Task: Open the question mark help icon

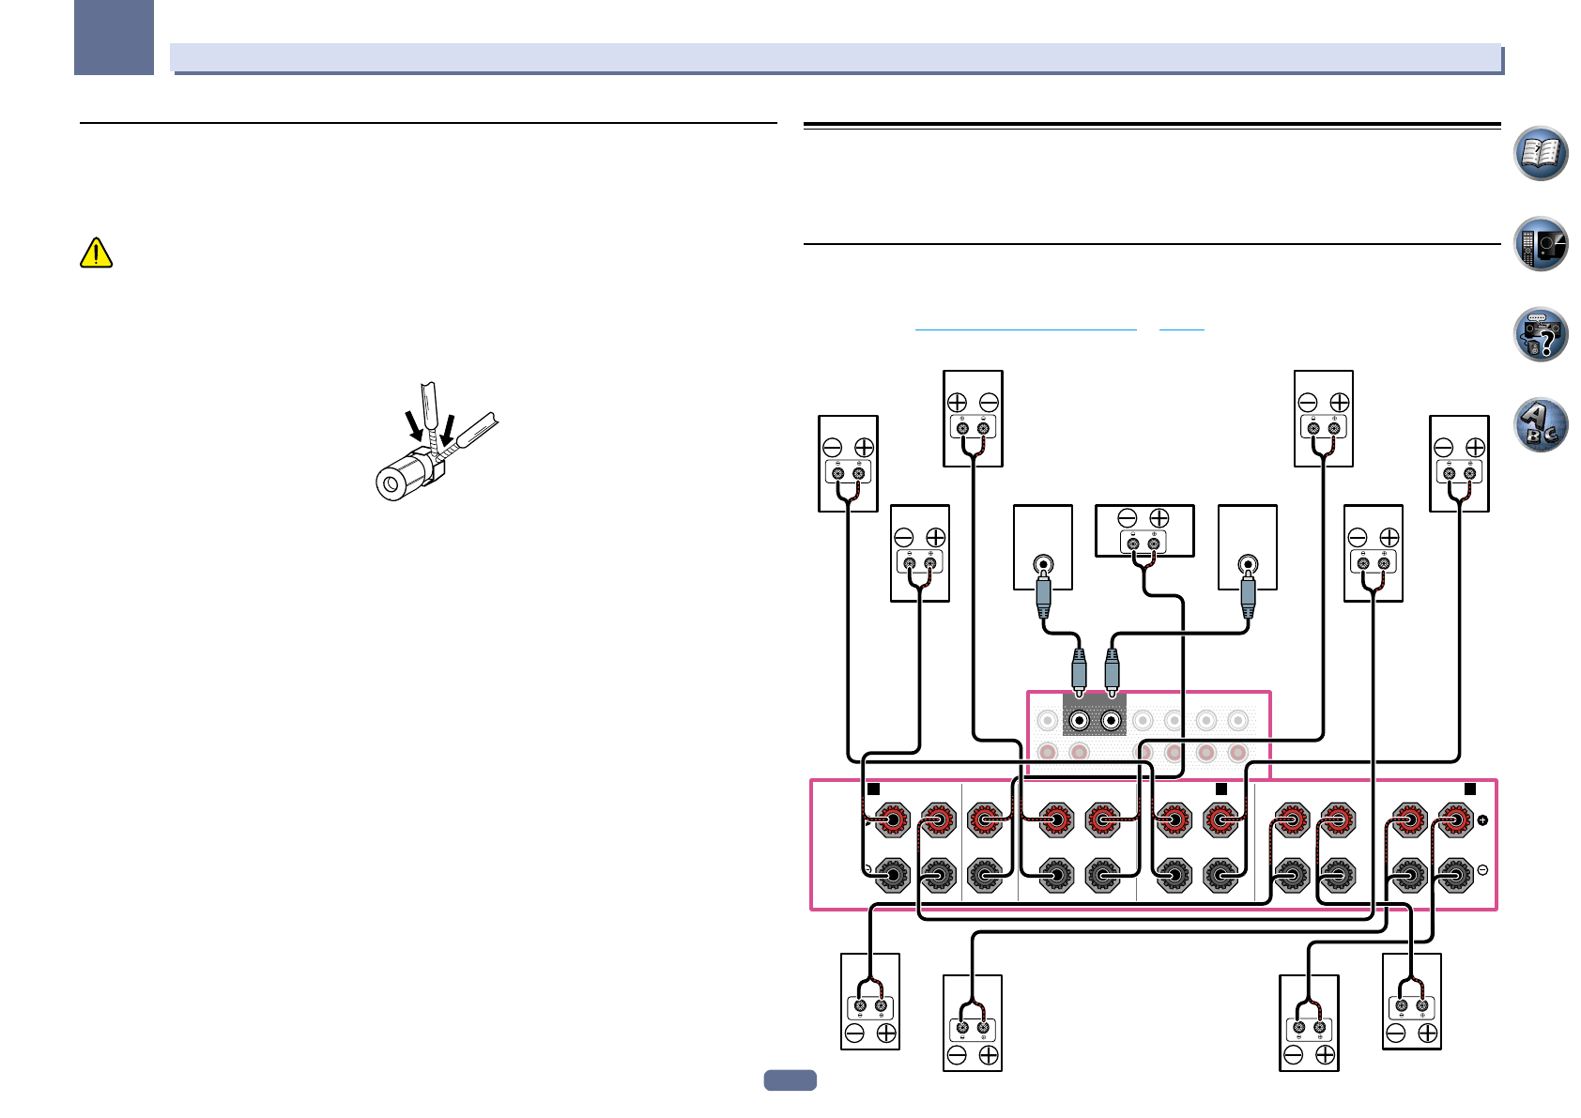Action: pyautogui.click(x=1541, y=334)
